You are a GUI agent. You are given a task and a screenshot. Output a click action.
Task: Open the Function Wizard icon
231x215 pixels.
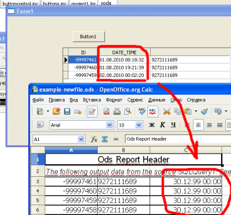(94, 139)
